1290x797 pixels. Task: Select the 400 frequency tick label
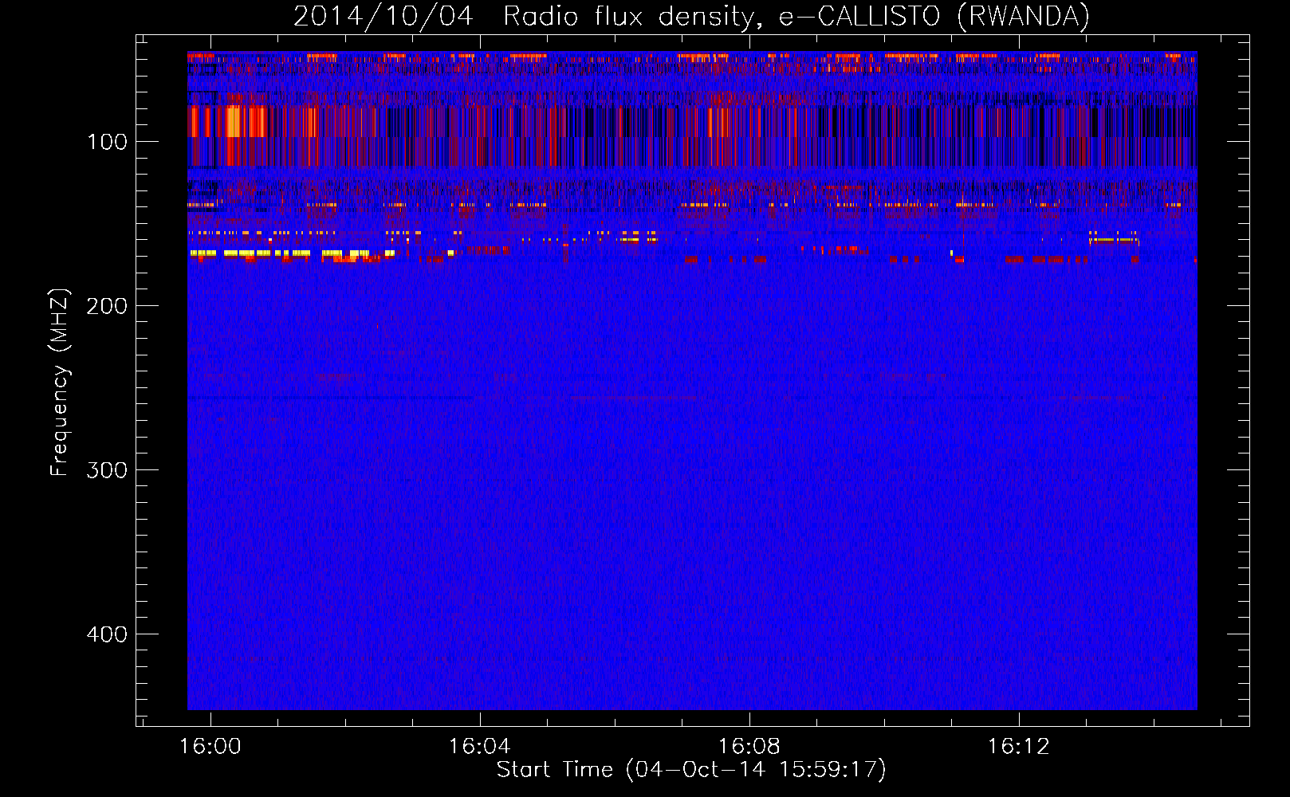pos(107,634)
